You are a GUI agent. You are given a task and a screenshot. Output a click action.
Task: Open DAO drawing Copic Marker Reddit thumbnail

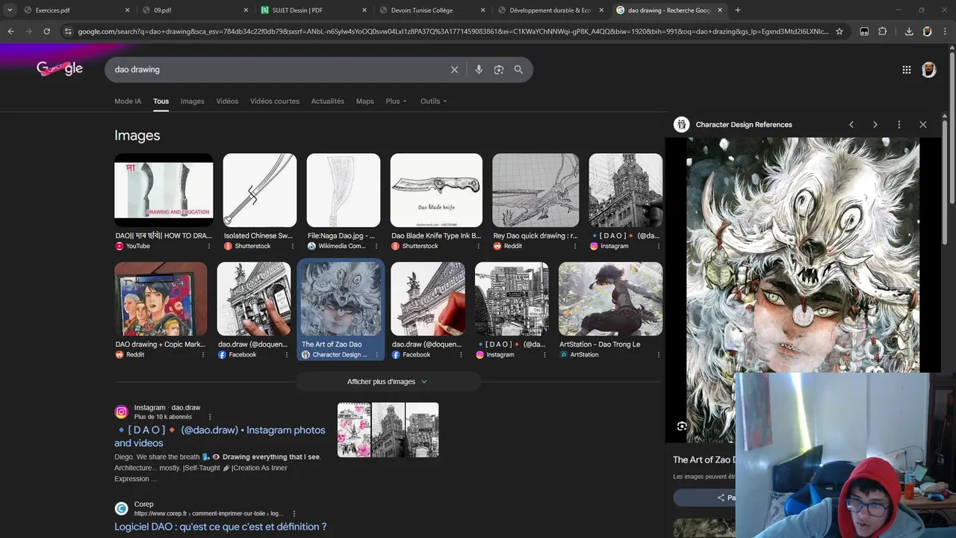[x=161, y=299]
